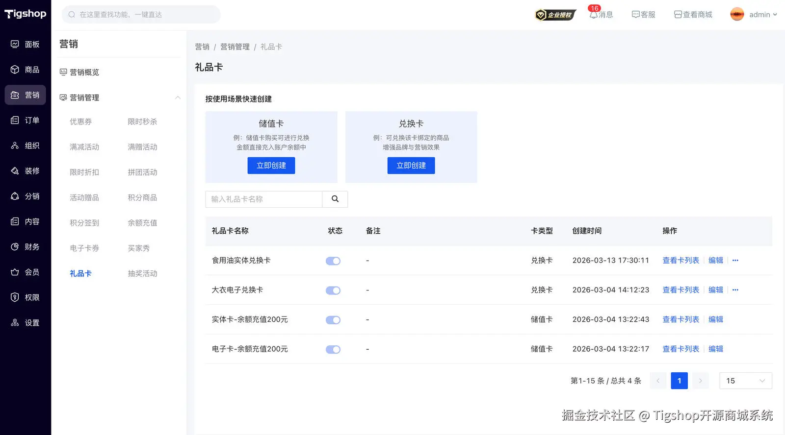Focus the 输入礼品卡名称 search field
The width and height of the screenshot is (785, 435).
264,199
